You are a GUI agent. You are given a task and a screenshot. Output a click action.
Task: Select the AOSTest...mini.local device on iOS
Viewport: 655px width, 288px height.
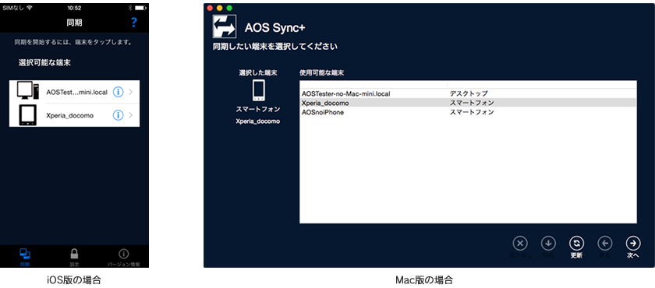[74, 92]
